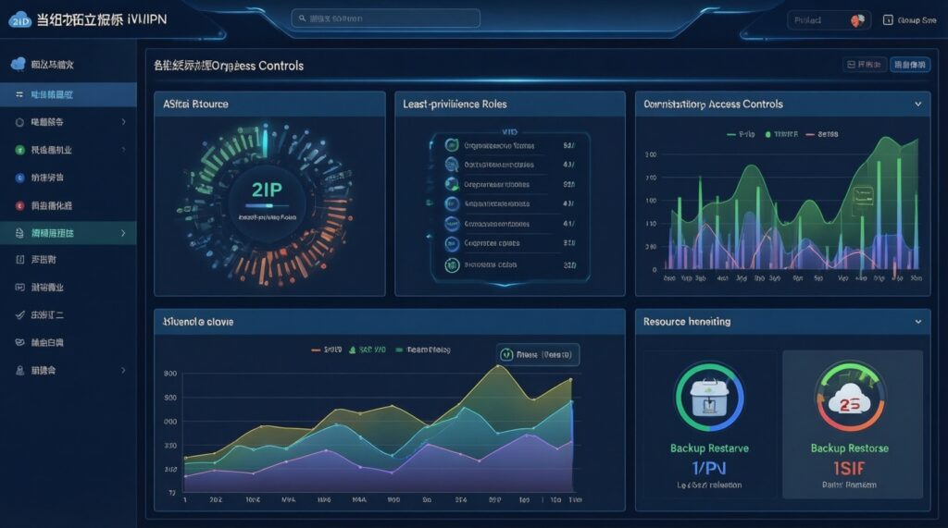Click the highlighted blue button below the header
948x528 pixels.
(909, 66)
